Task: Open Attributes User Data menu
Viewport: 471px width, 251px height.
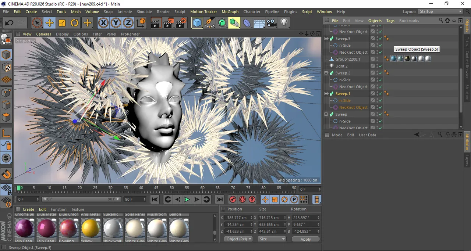Action: coord(368,135)
